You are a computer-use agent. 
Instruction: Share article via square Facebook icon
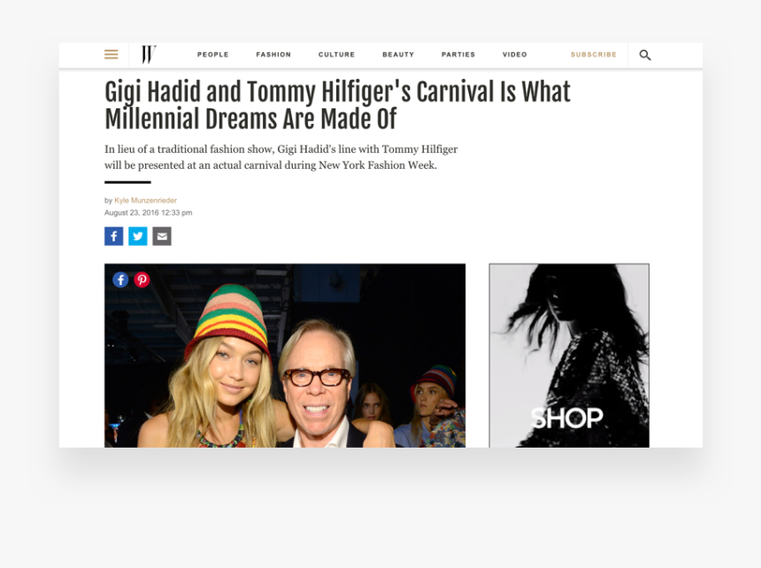click(x=113, y=236)
